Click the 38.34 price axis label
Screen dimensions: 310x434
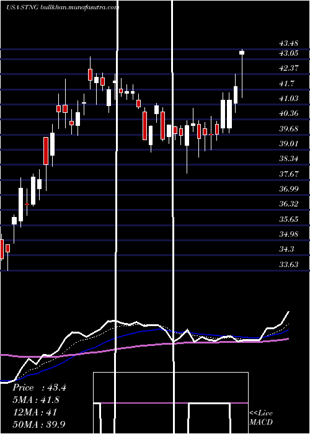288,159
